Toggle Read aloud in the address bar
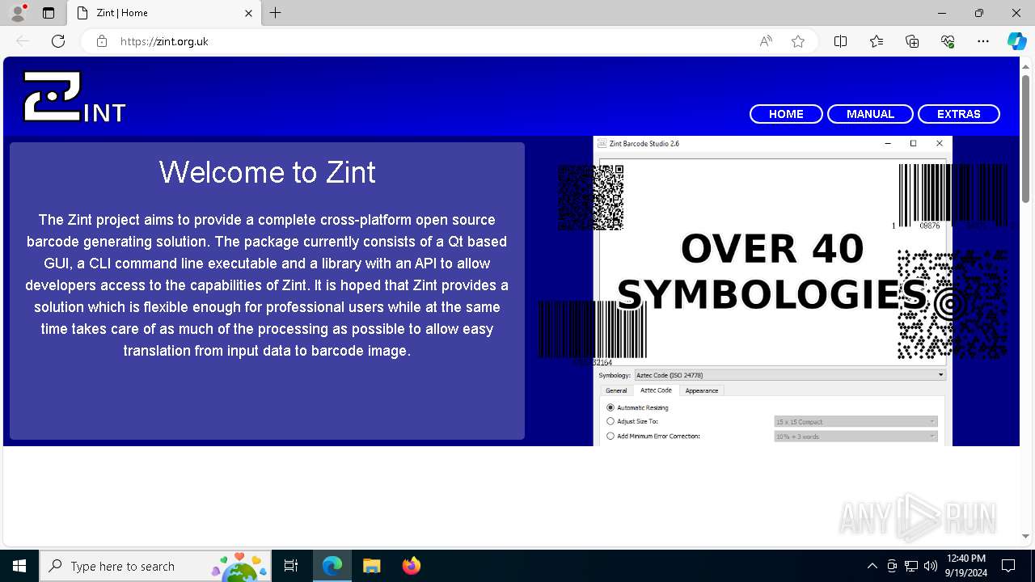 (x=766, y=41)
